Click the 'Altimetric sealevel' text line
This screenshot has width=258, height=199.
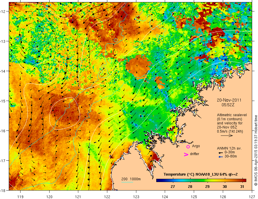[x=232, y=115]
